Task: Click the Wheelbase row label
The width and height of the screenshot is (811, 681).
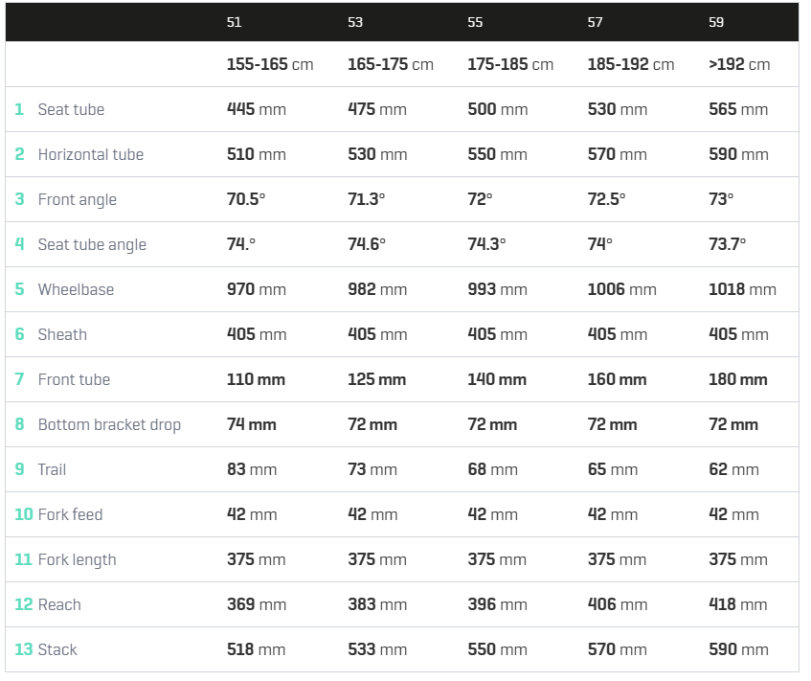Action: point(76,289)
